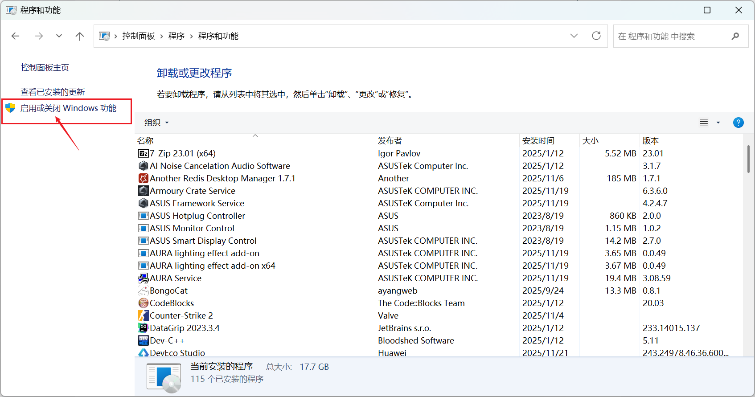The image size is (755, 397).
Task: Open the view options dropdown arrow
Action: tap(718, 123)
